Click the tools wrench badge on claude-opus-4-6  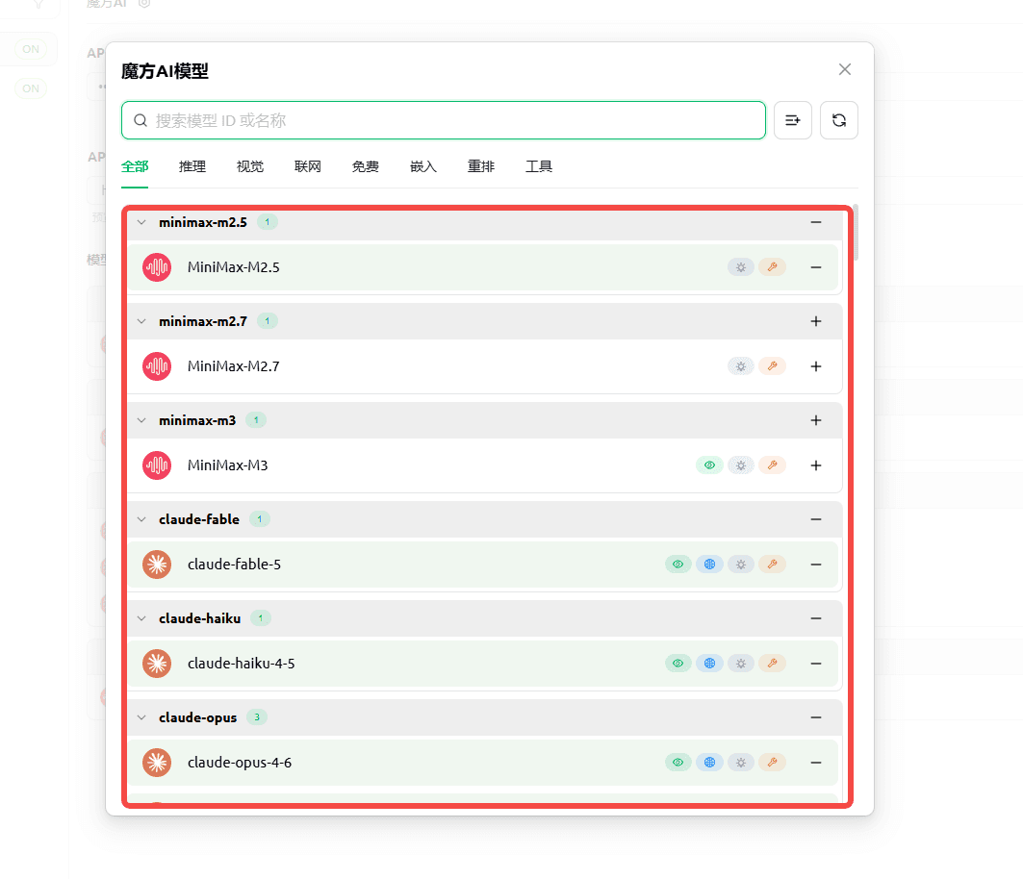tap(773, 763)
